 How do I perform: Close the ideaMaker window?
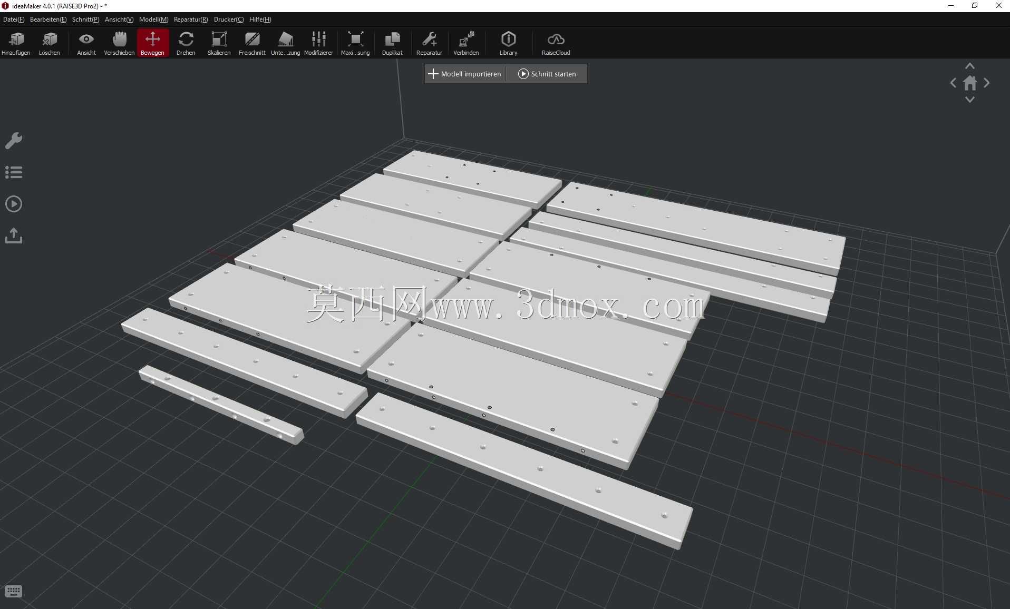pos(998,6)
